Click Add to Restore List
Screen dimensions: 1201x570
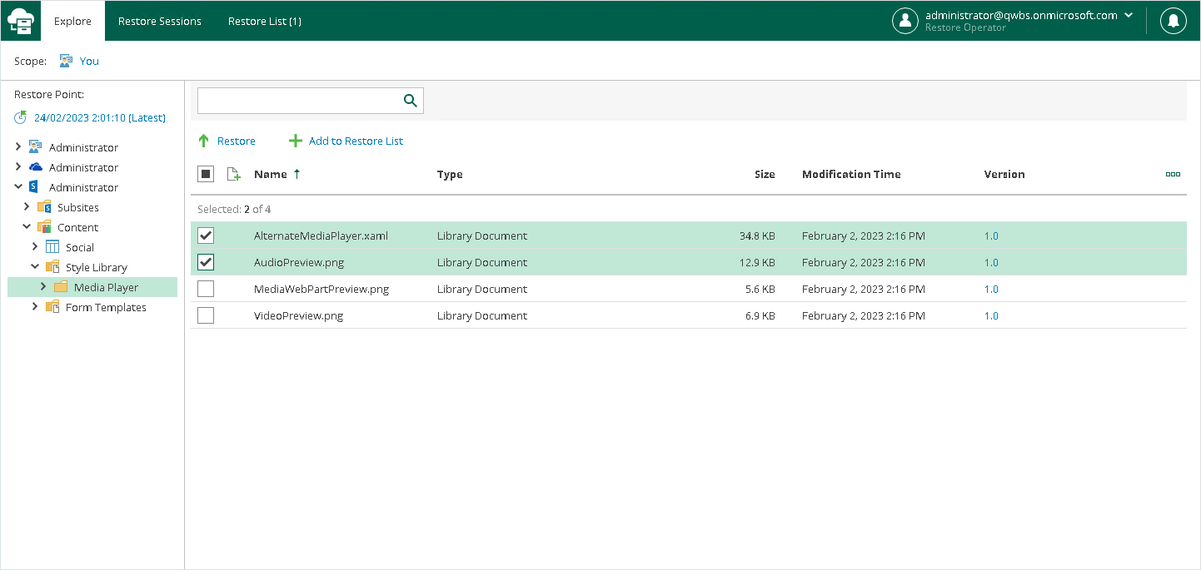pyautogui.click(x=346, y=141)
